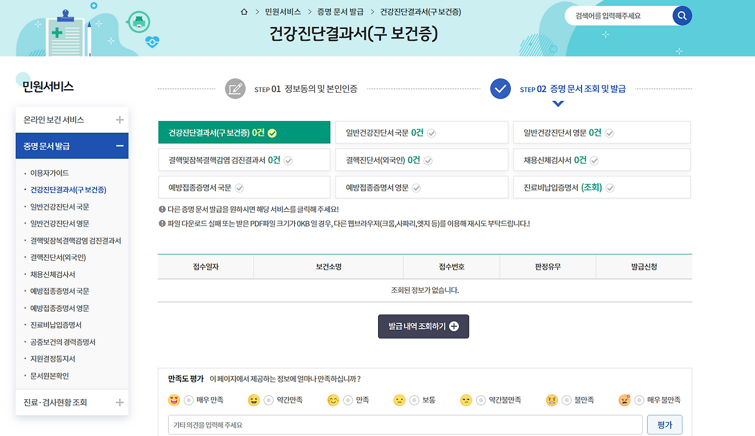Click the 약간만족 grinning emoji
755x436 pixels.
pos(254,400)
